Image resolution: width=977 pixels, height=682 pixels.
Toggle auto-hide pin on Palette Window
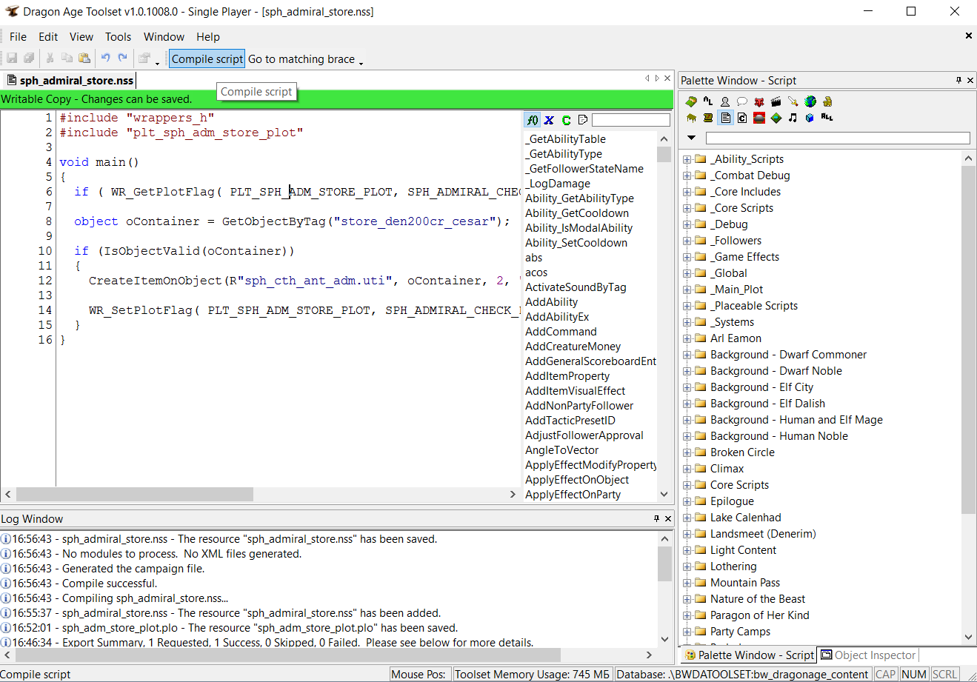pos(958,80)
